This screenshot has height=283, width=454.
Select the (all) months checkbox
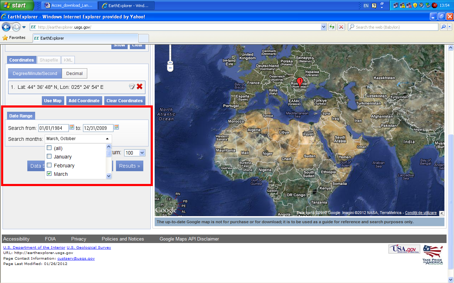click(x=49, y=148)
